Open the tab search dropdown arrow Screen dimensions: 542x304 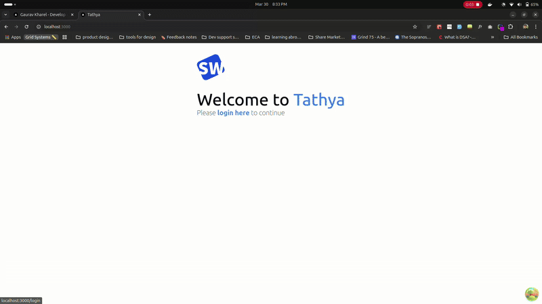5,14
